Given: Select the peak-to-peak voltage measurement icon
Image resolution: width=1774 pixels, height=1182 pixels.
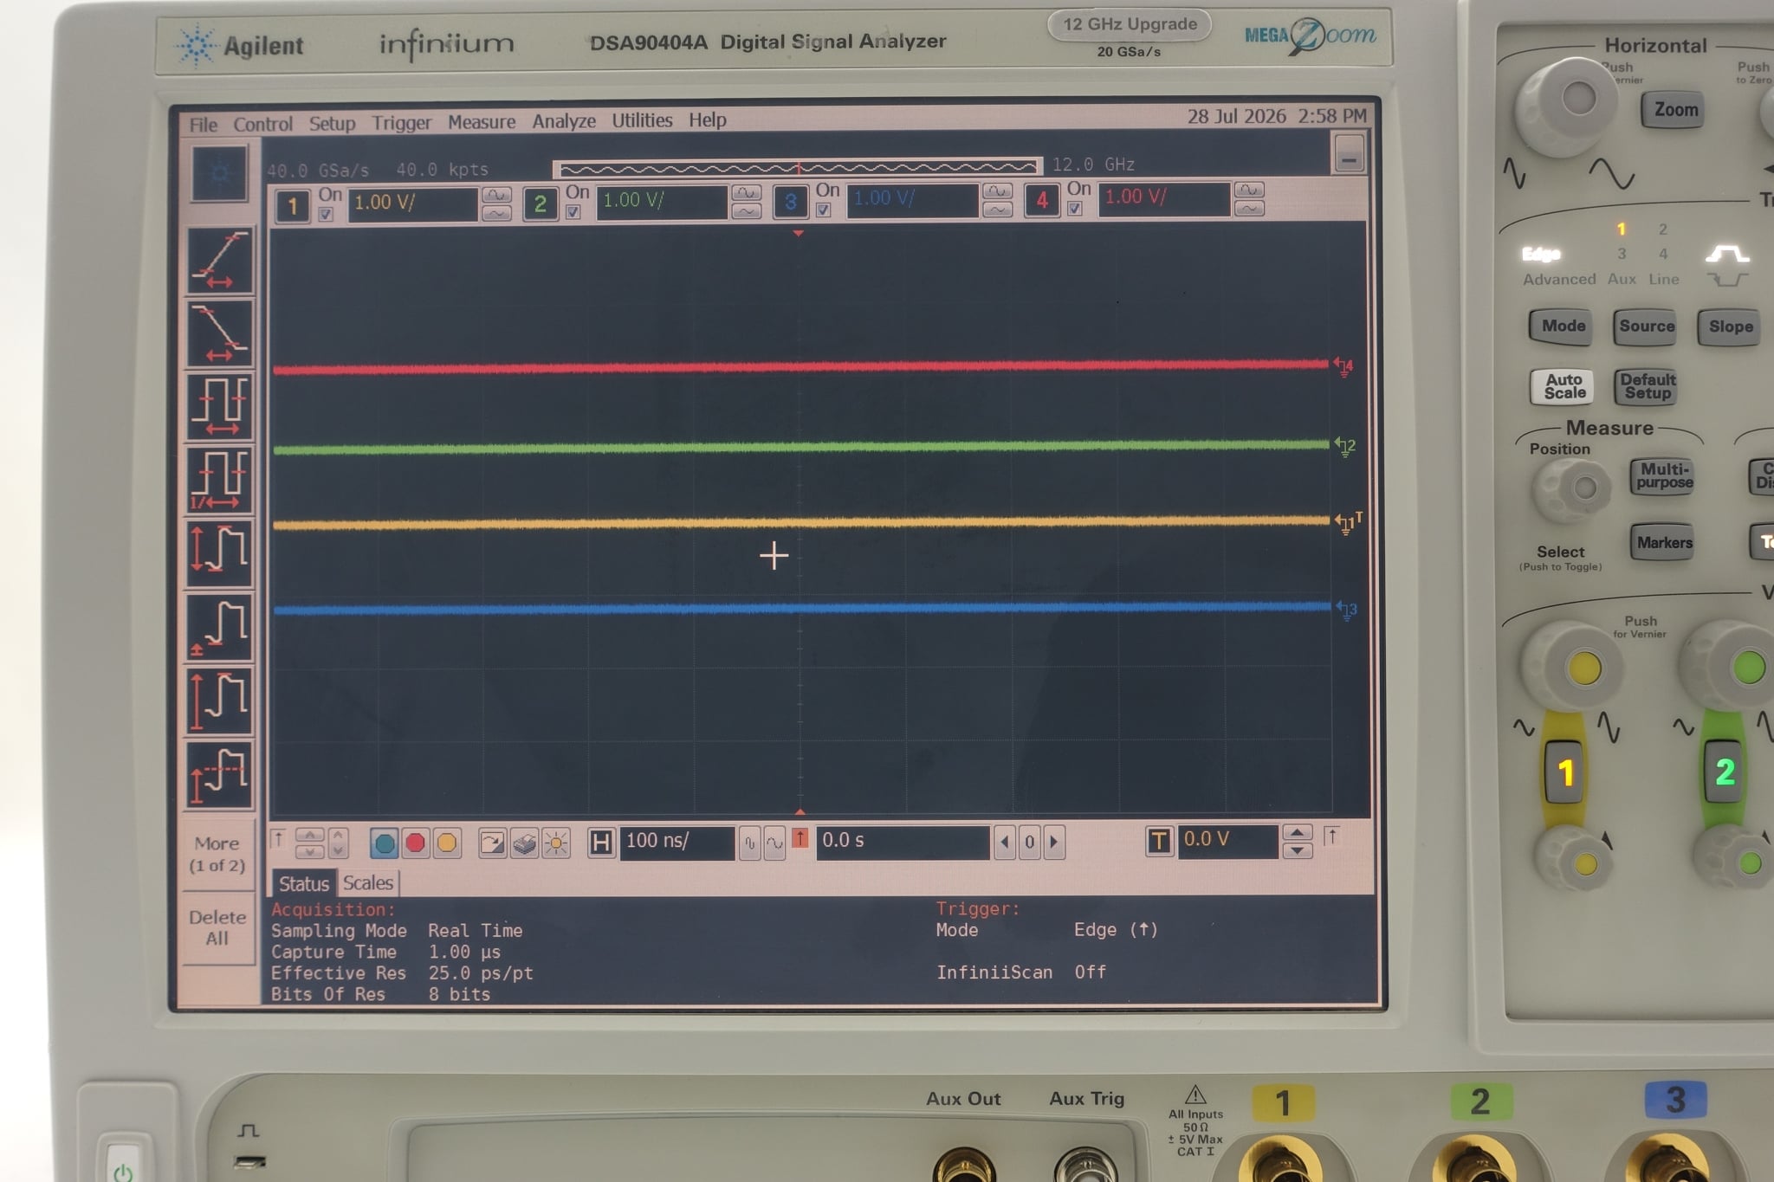Looking at the screenshot, I should (220, 553).
